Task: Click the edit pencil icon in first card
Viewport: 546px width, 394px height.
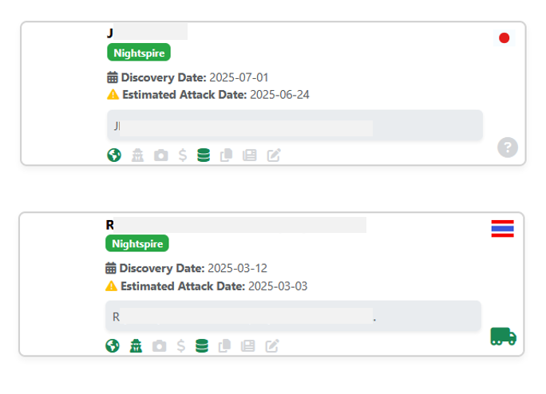Action: click(x=274, y=156)
